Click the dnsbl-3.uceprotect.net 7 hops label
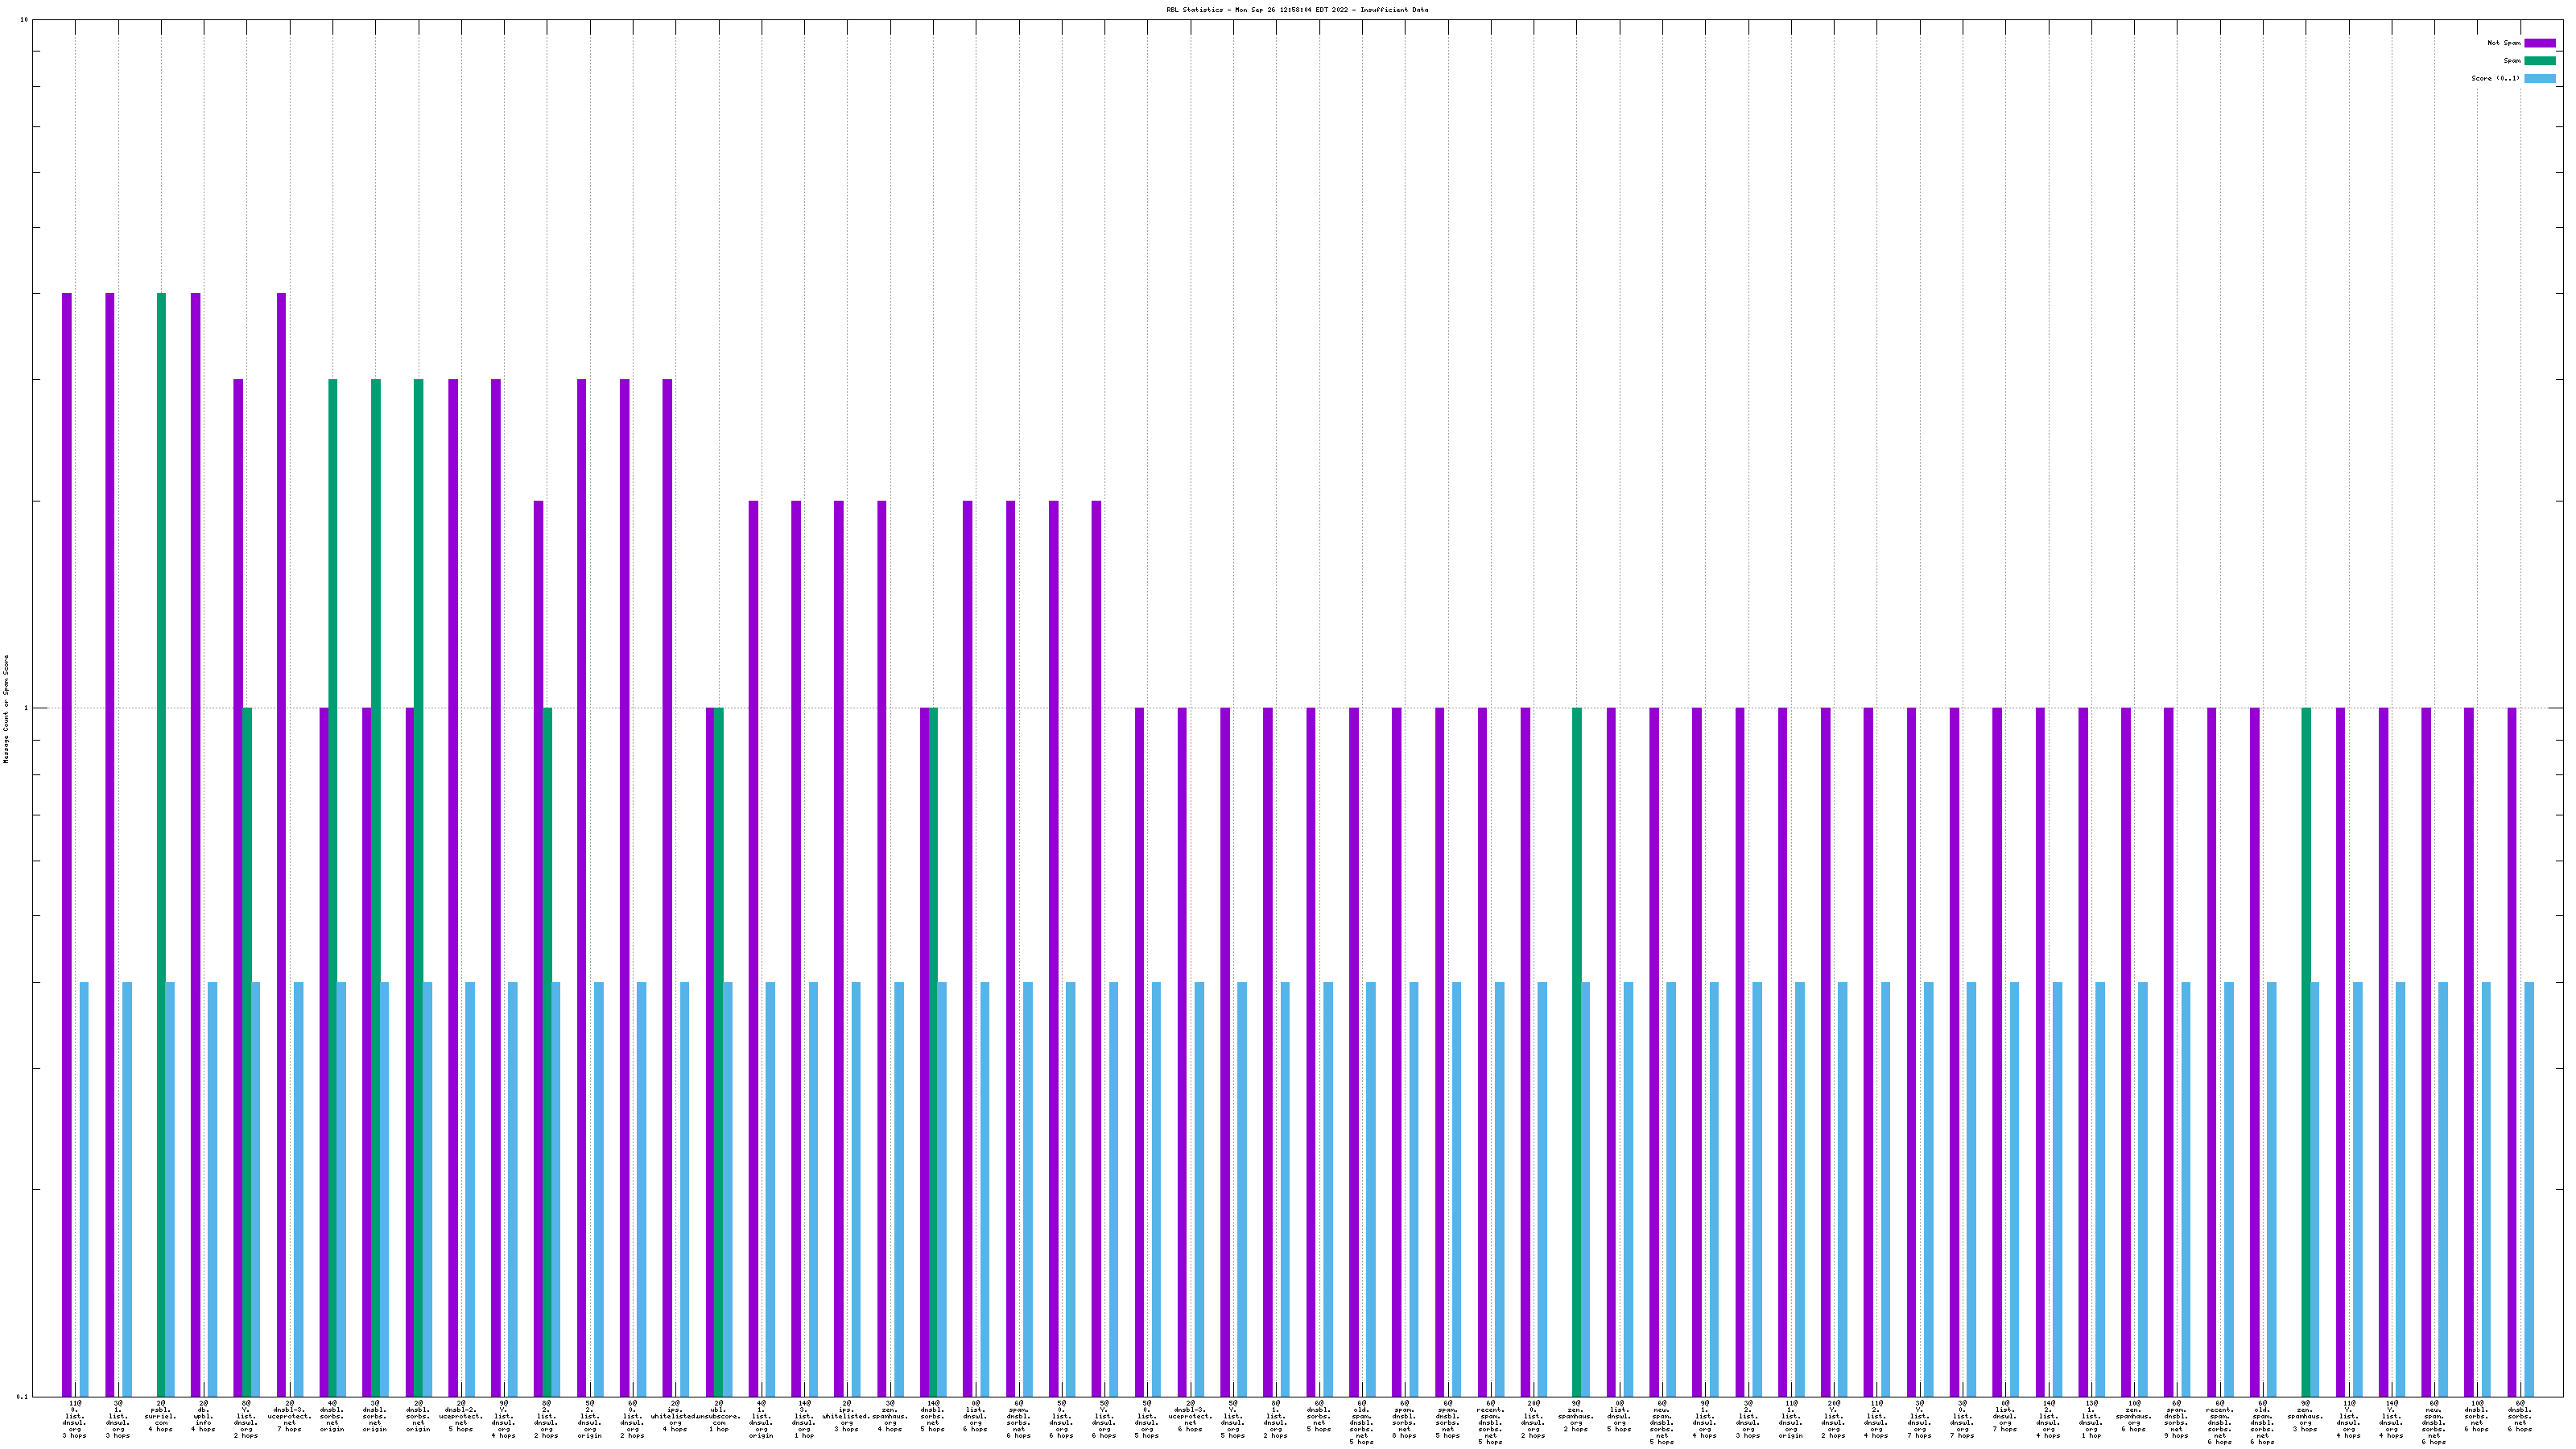This screenshot has width=2576, height=1449. coord(289,1416)
